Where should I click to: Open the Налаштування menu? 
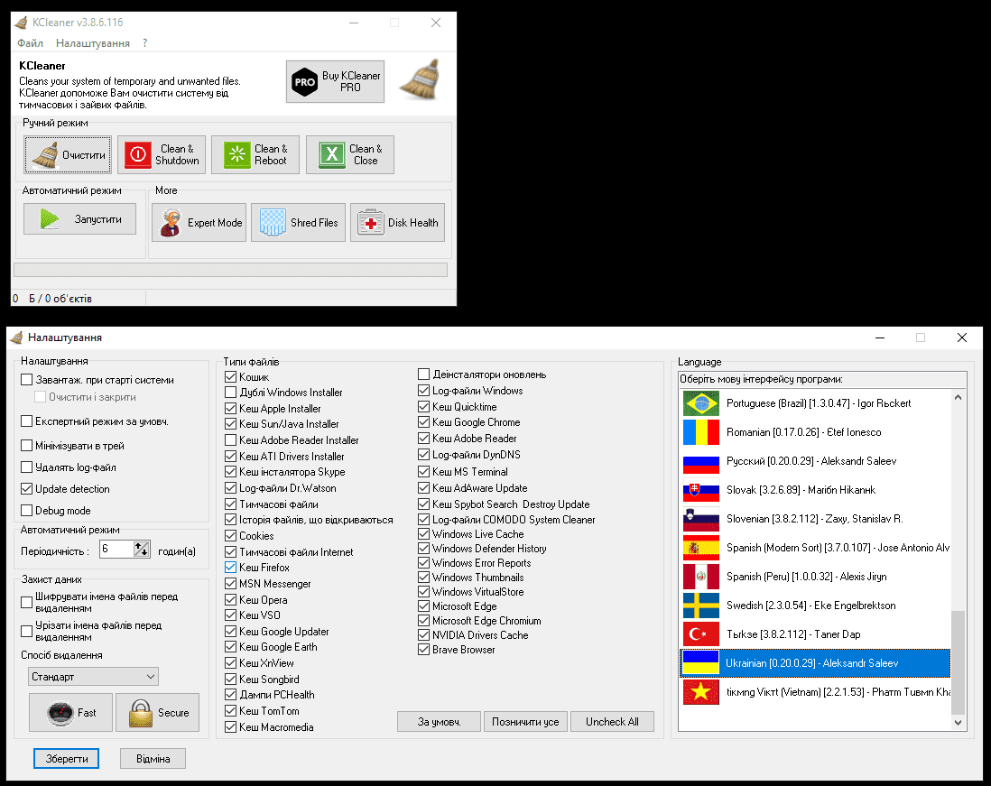click(93, 43)
